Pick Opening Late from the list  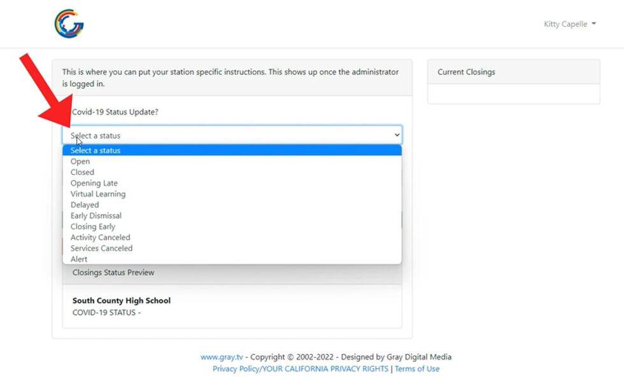click(x=94, y=183)
